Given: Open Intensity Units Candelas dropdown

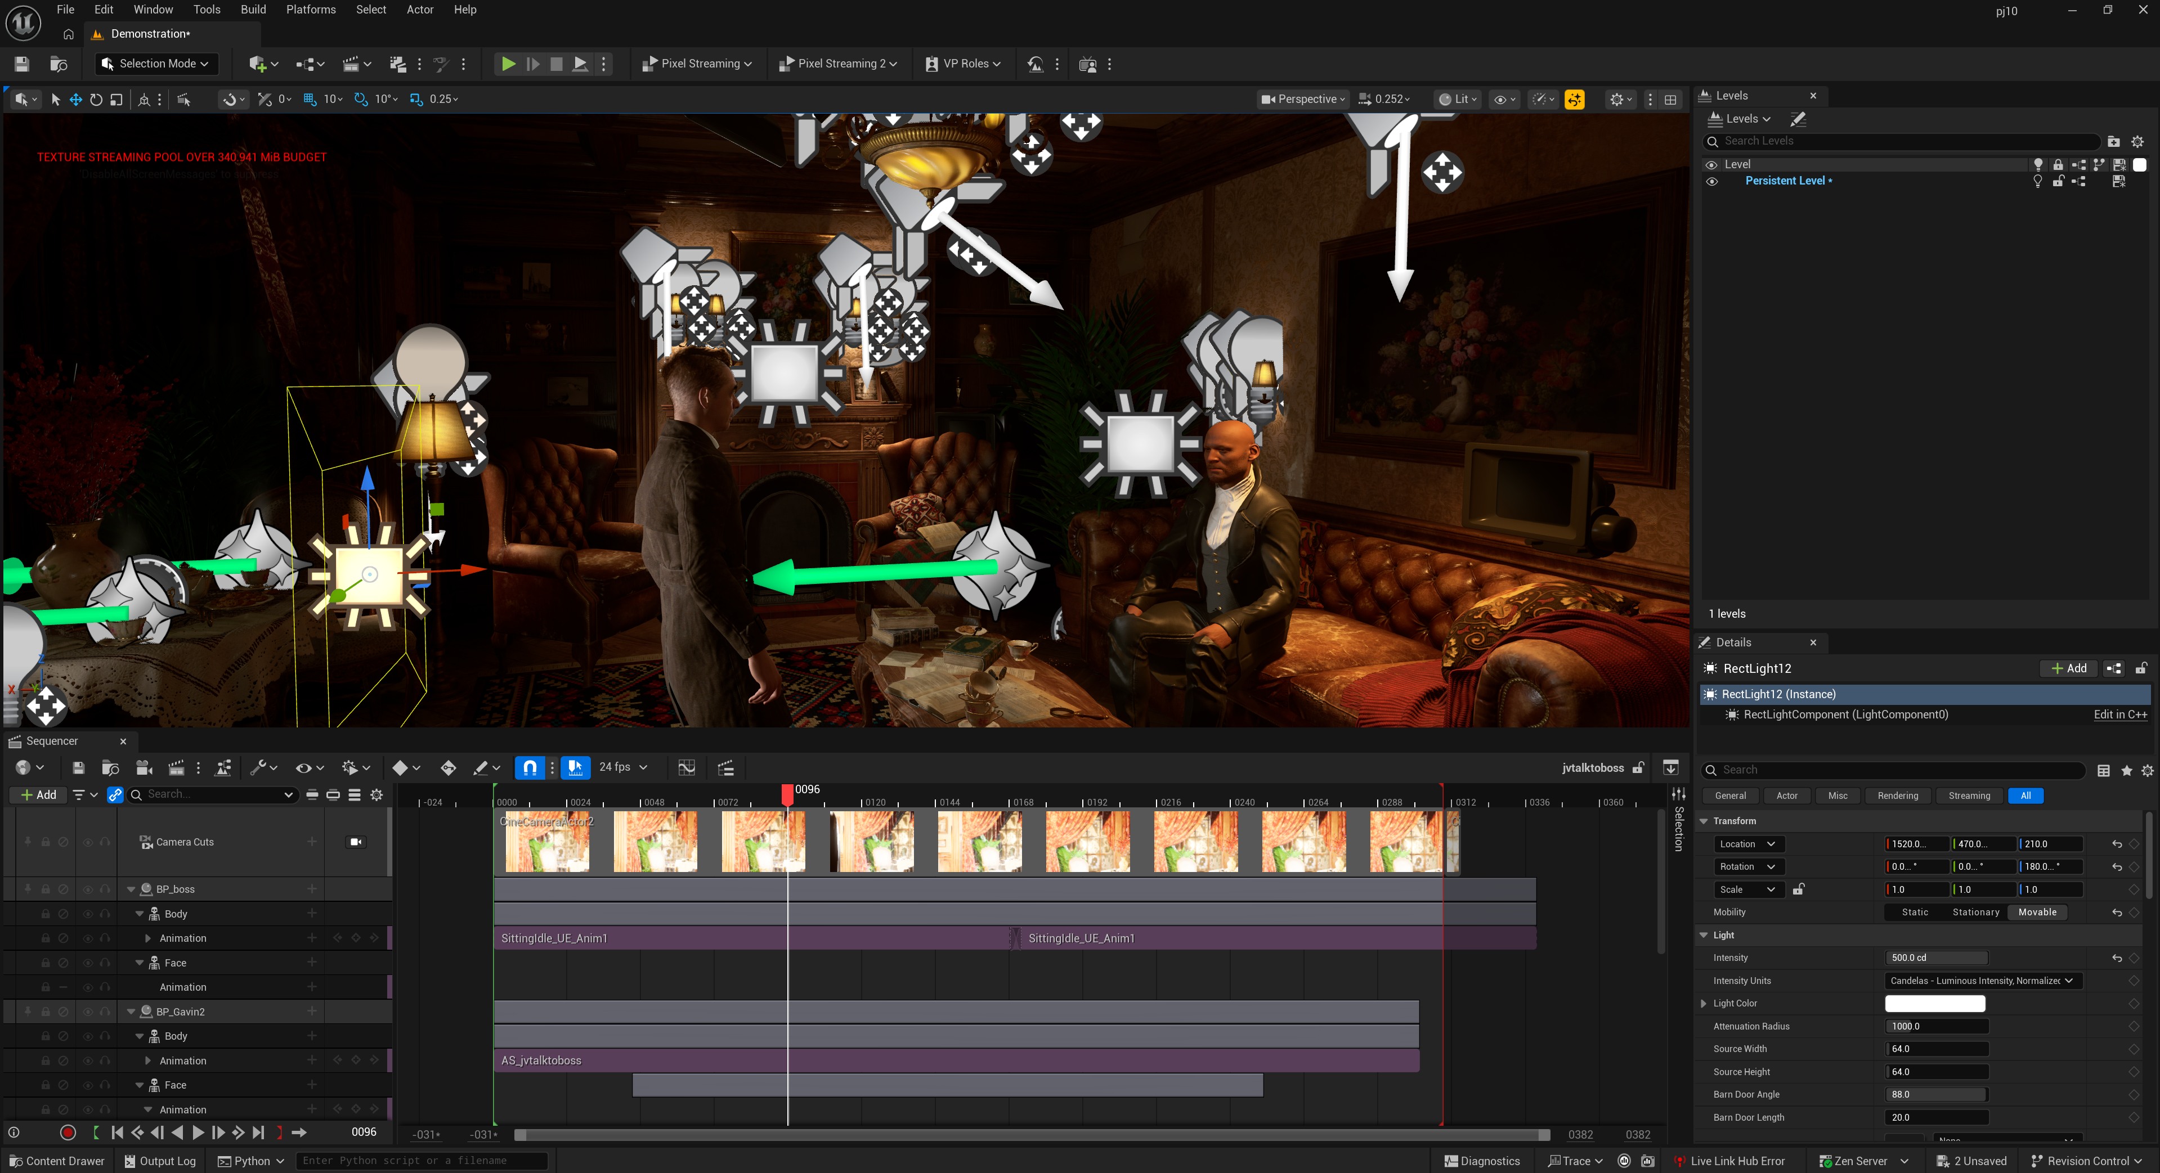Looking at the screenshot, I should click(x=1982, y=980).
